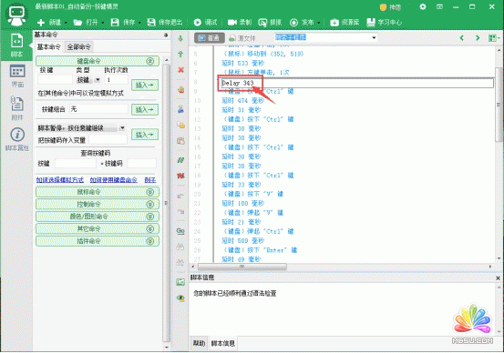The height and width of the screenshot is (353, 504).
Task: Click the 神盾 shield icon in the title bar
Action: point(383,7)
